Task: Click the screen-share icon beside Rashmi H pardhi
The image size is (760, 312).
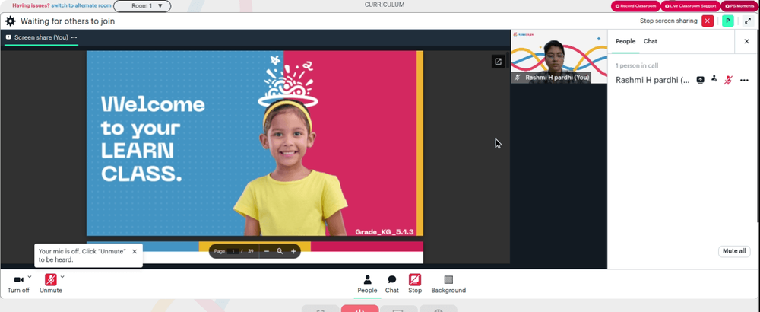Action: pos(700,80)
